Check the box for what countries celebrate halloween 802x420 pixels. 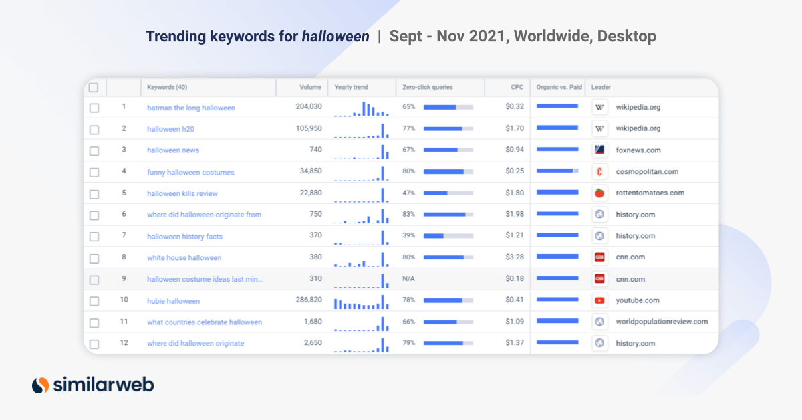pyautogui.click(x=94, y=322)
